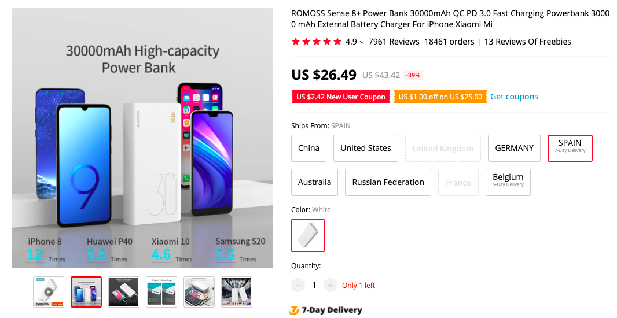The width and height of the screenshot is (617, 318).
Task: Choose Russian Federation ship-from option
Action: pyautogui.click(x=388, y=182)
